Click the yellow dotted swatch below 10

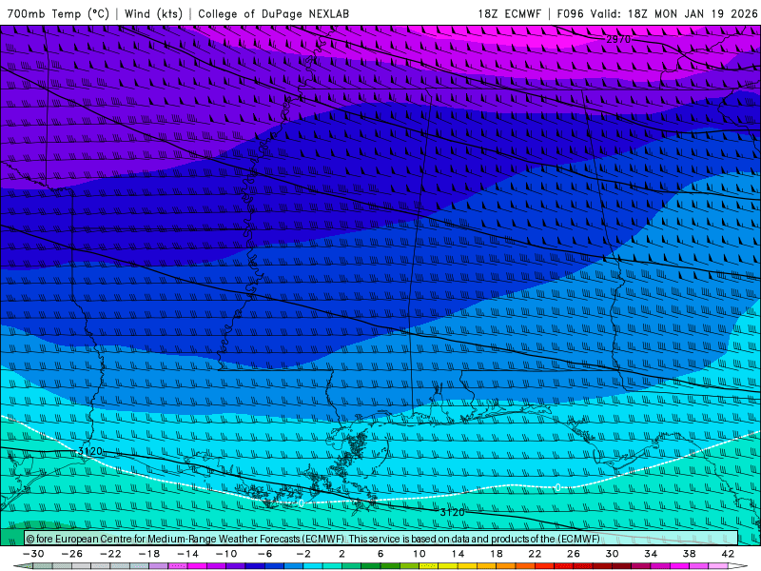(x=429, y=566)
